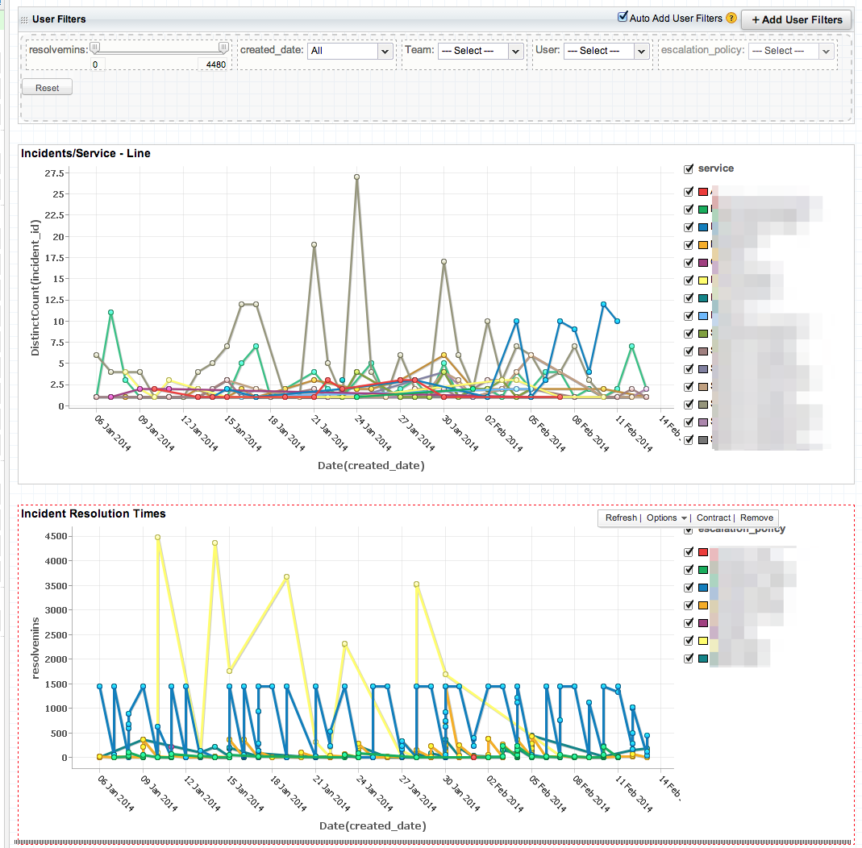Click the red color swatch in the service legend
The width and height of the screenshot is (862, 848).
click(702, 192)
